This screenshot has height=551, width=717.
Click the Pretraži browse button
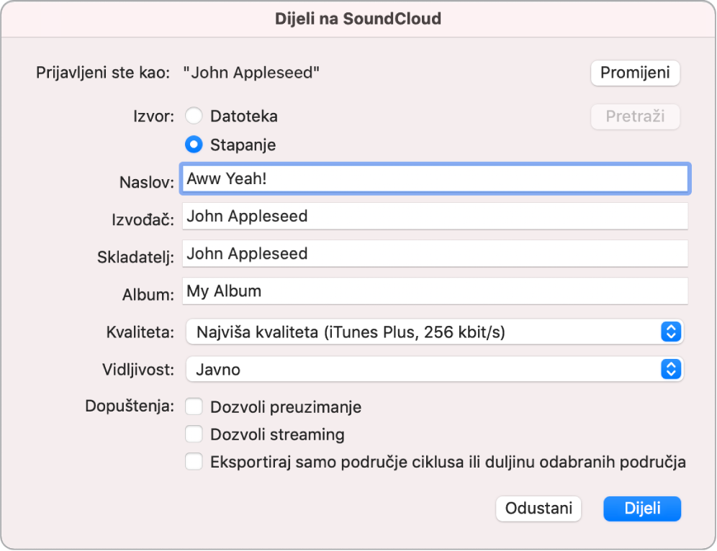pos(634,116)
